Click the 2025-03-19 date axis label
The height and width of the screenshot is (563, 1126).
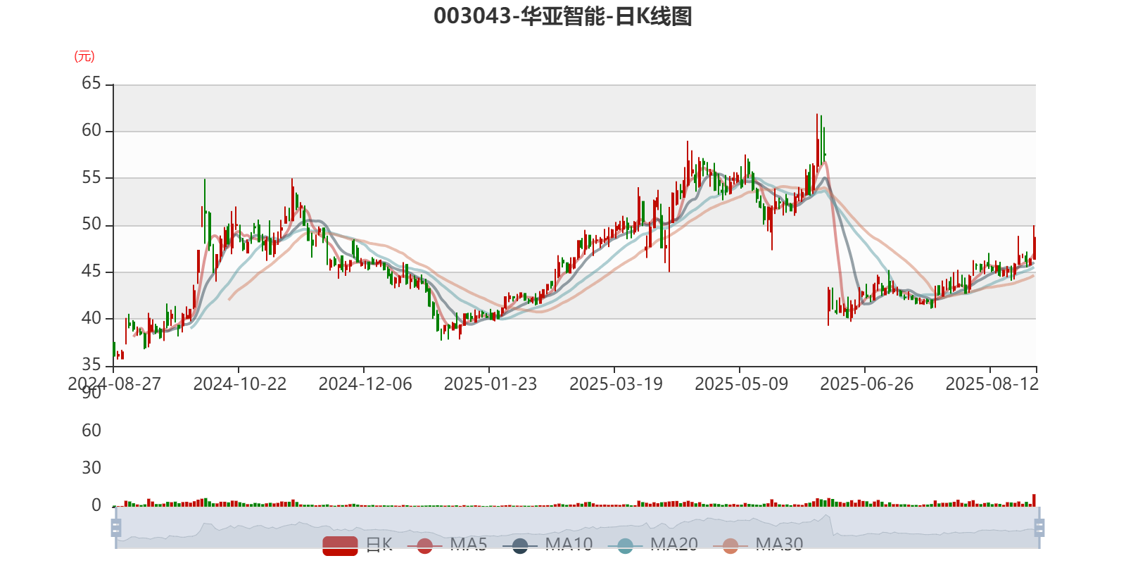[x=616, y=384]
